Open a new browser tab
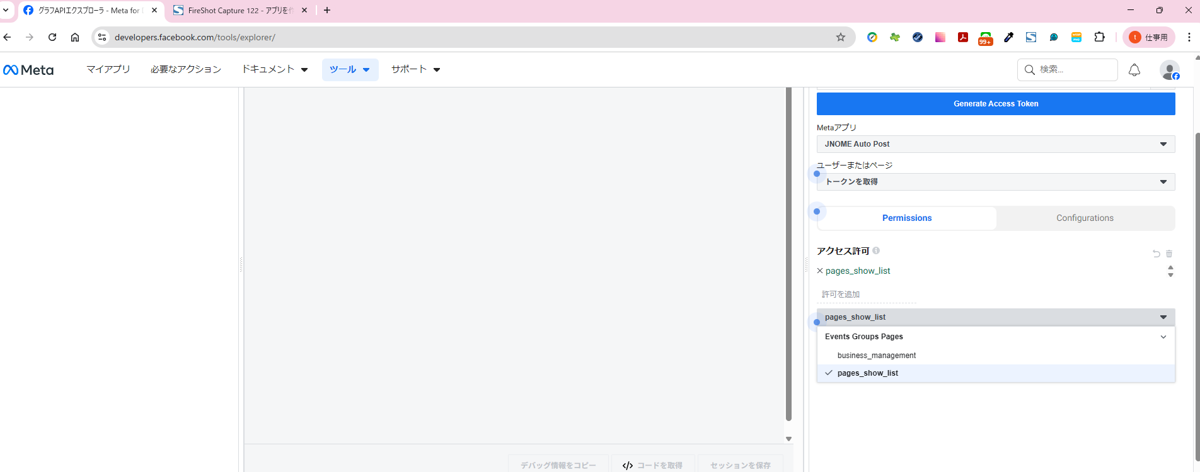This screenshot has width=1200, height=472. point(327,10)
